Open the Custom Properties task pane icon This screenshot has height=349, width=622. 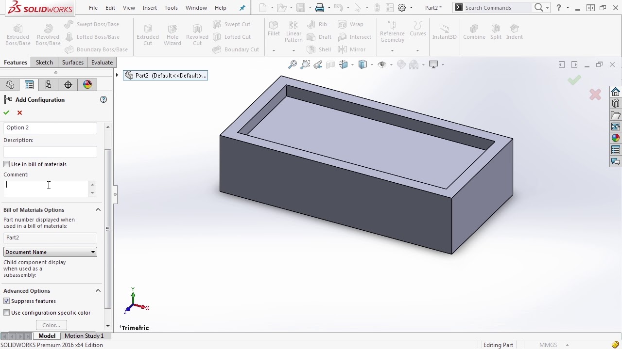tap(616, 150)
